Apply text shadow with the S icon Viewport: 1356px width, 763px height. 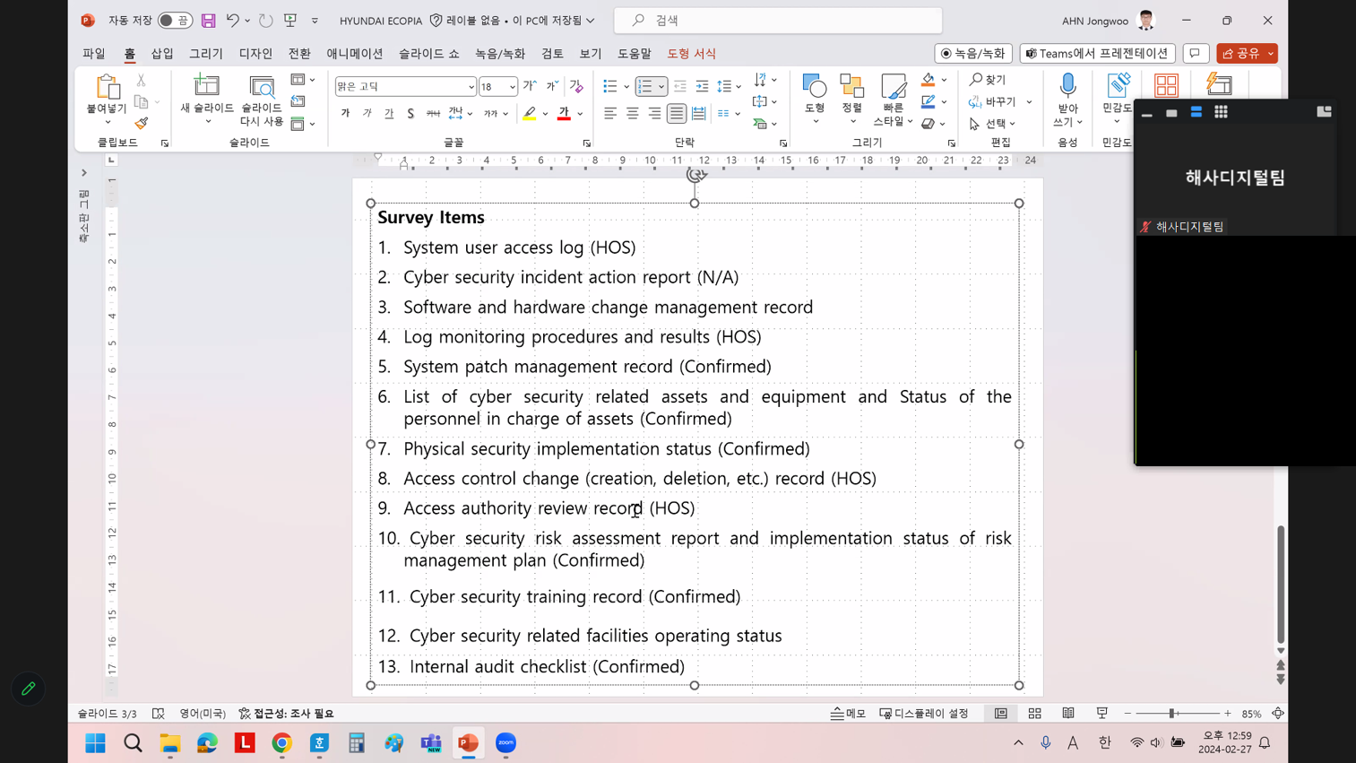(x=410, y=114)
